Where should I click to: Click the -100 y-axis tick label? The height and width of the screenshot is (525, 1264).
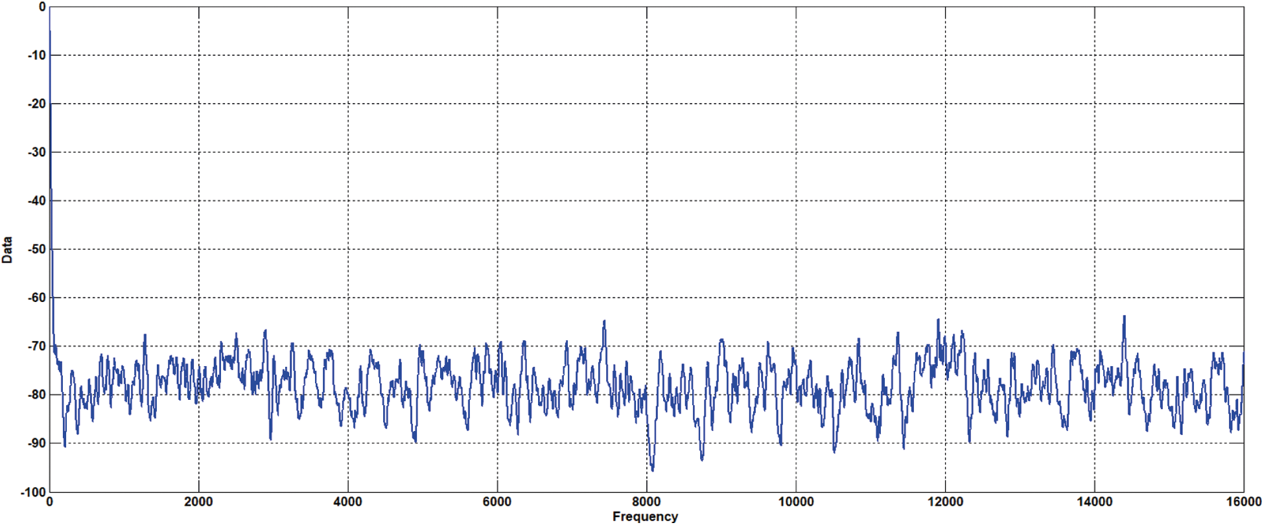coord(34,492)
